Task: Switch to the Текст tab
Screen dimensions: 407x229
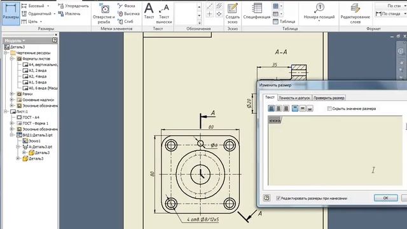Action: (x=270, y=97)
